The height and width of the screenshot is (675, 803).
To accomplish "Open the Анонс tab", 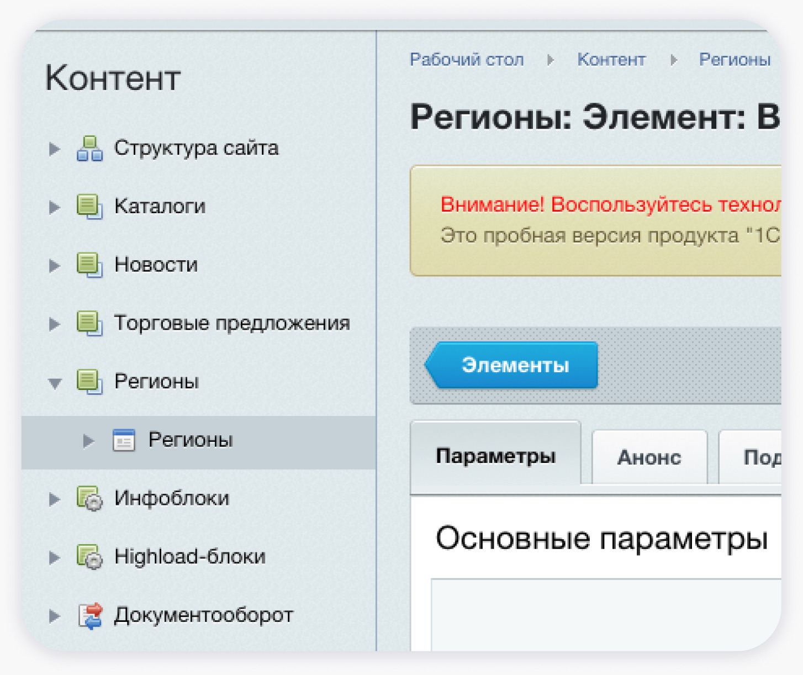I will pos(649,457).
